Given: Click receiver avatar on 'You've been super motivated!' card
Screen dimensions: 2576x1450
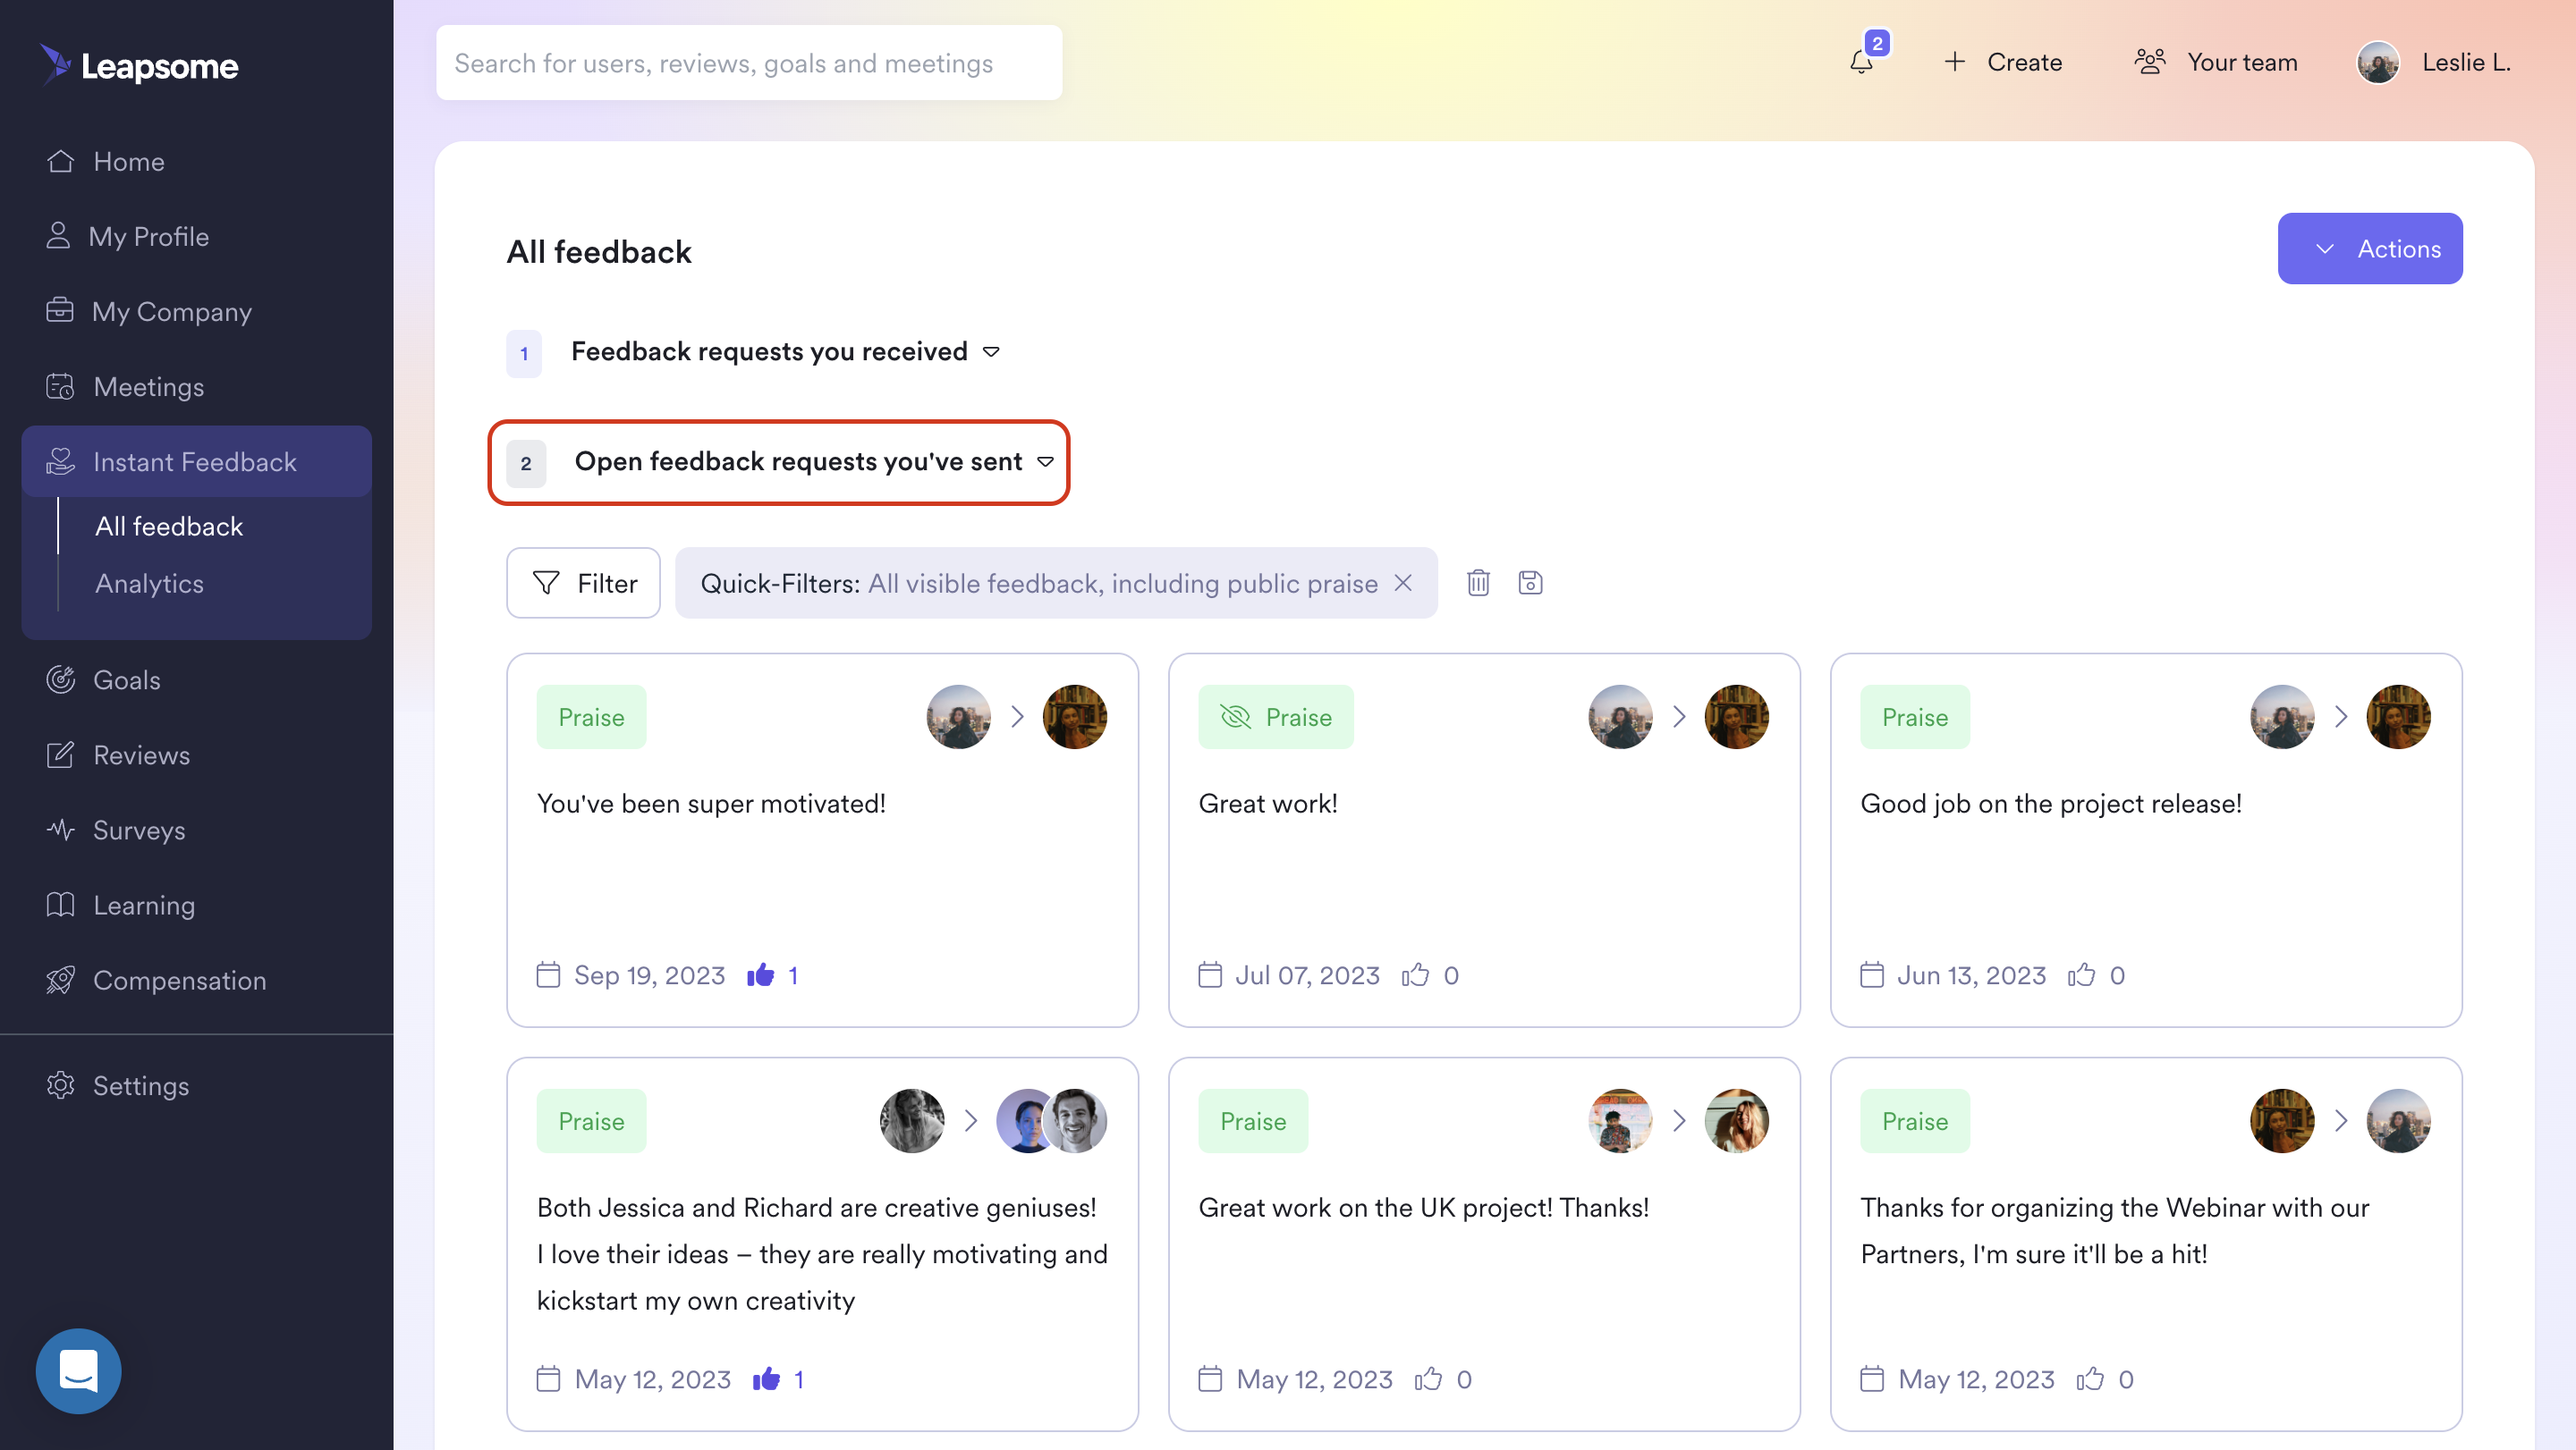Looking at the screenshot, I should (1074, 716).
